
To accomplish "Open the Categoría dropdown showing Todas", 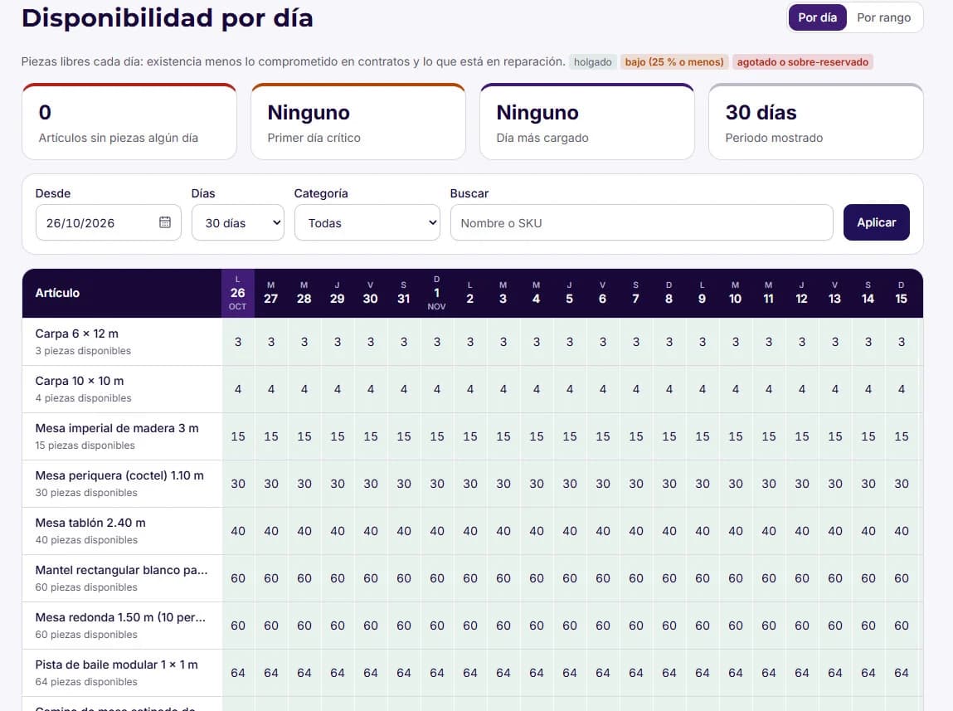I will tap(367, 222).
